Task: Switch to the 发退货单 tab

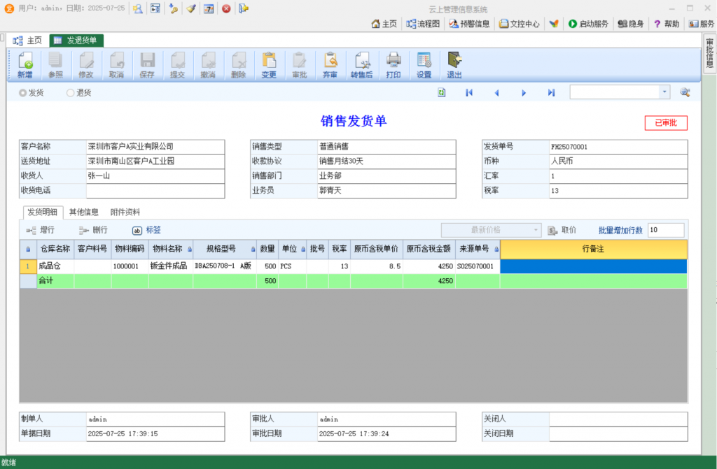Action: (76, 40)
